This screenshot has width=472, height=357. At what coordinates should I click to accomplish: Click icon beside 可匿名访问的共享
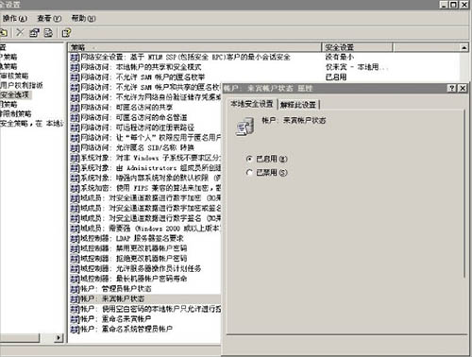75,108
